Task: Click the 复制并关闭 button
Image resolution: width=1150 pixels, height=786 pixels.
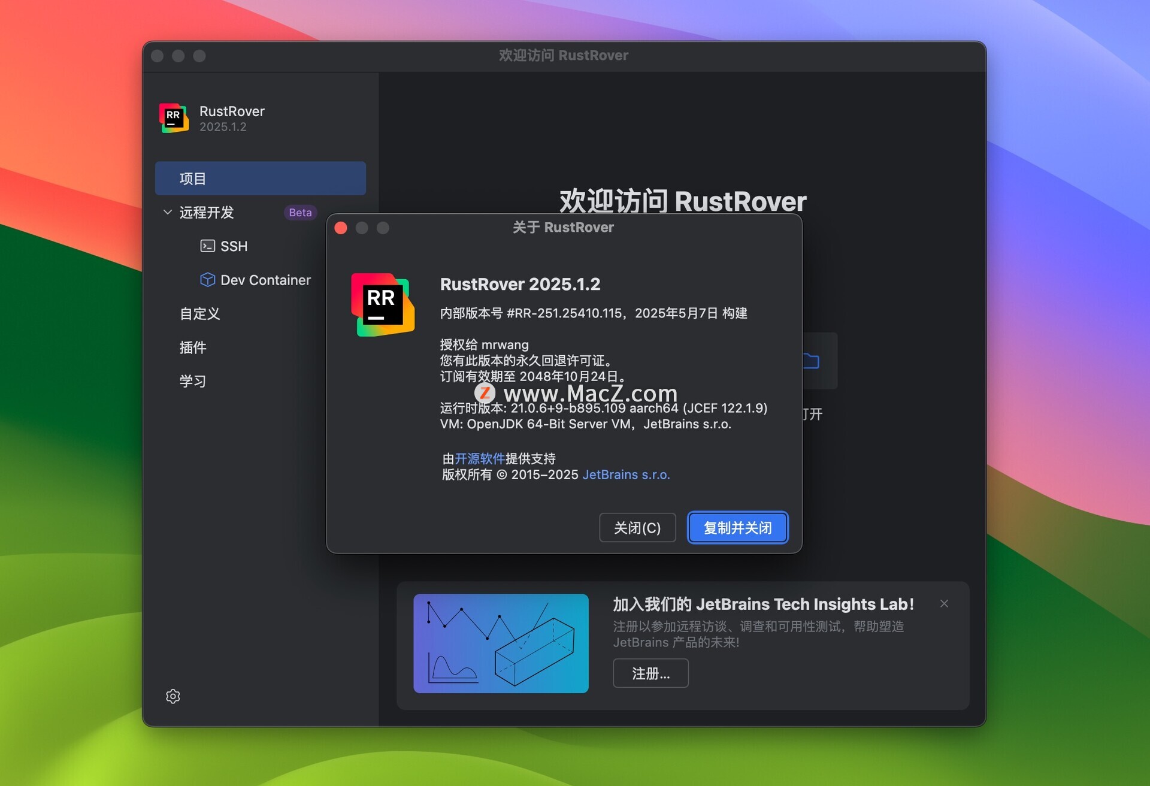Action: 737,528
